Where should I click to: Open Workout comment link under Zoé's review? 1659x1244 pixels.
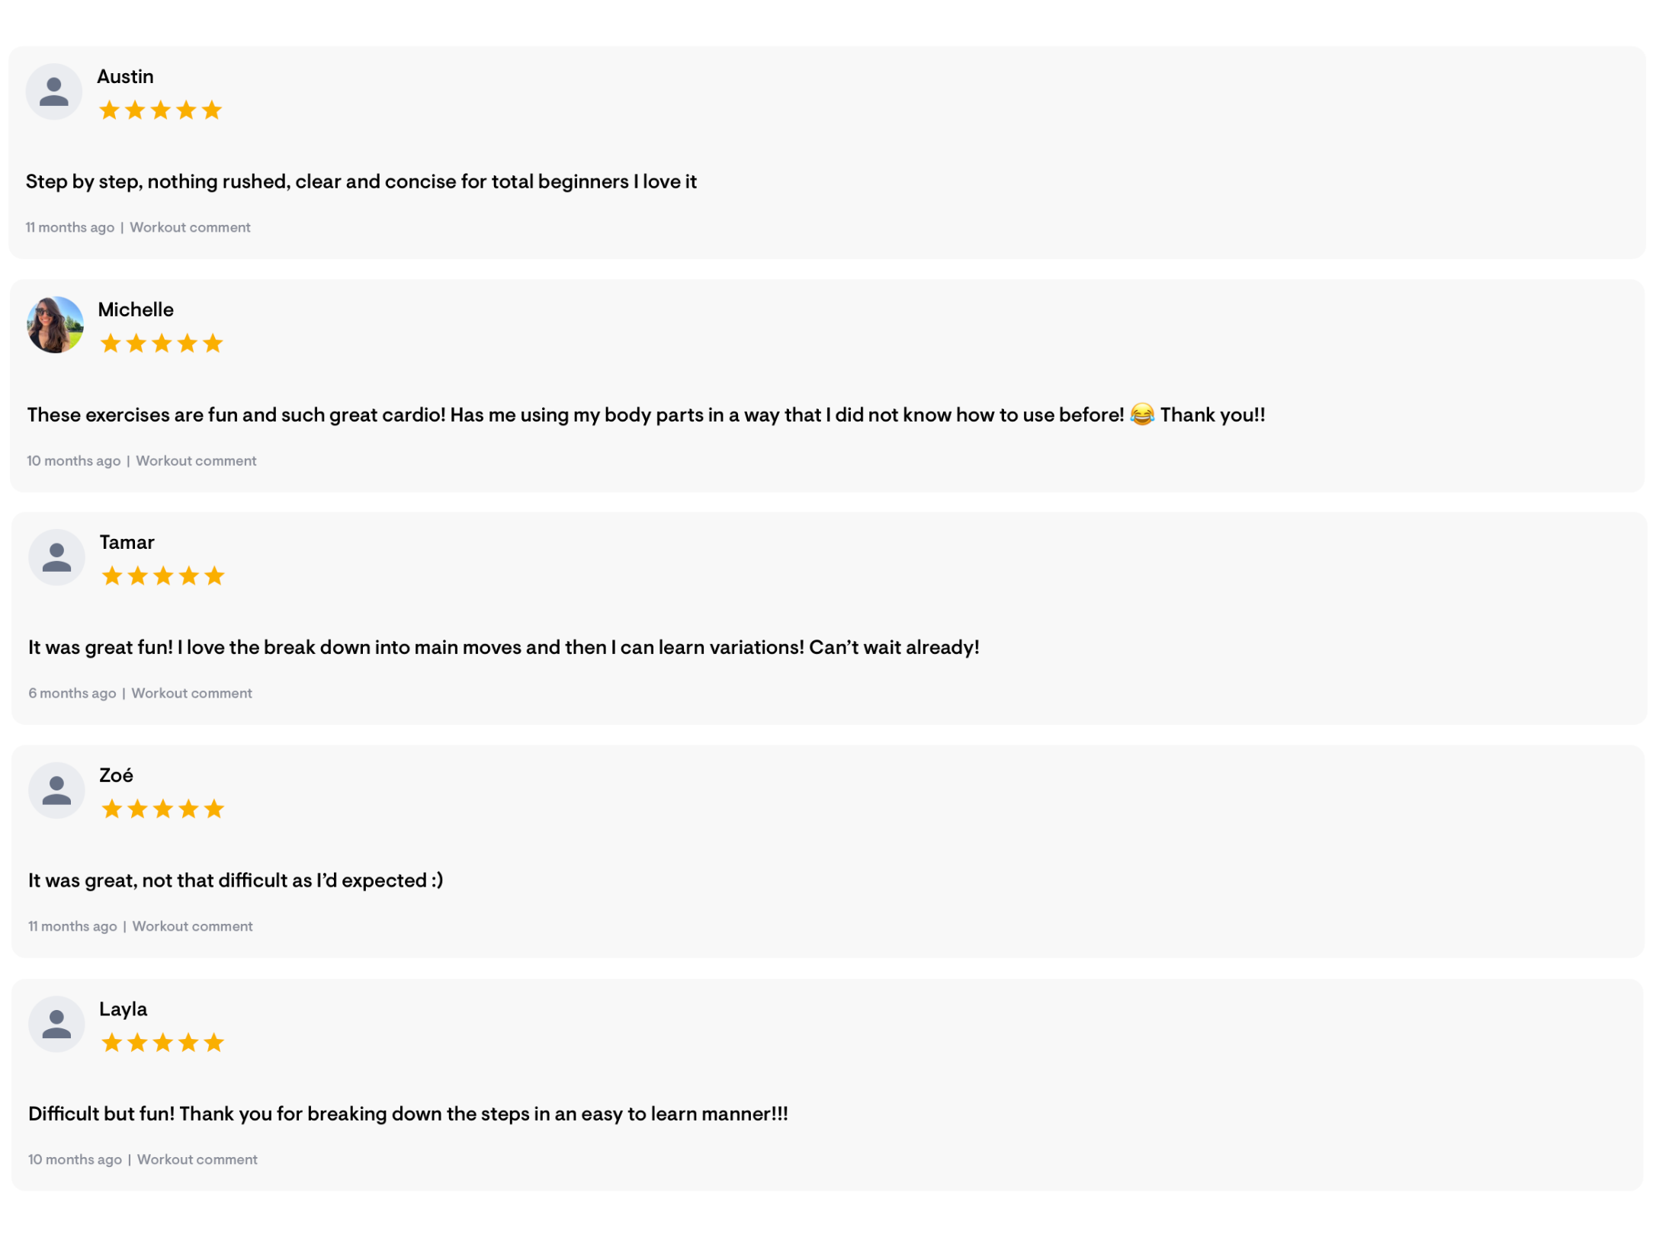point(192,926)
